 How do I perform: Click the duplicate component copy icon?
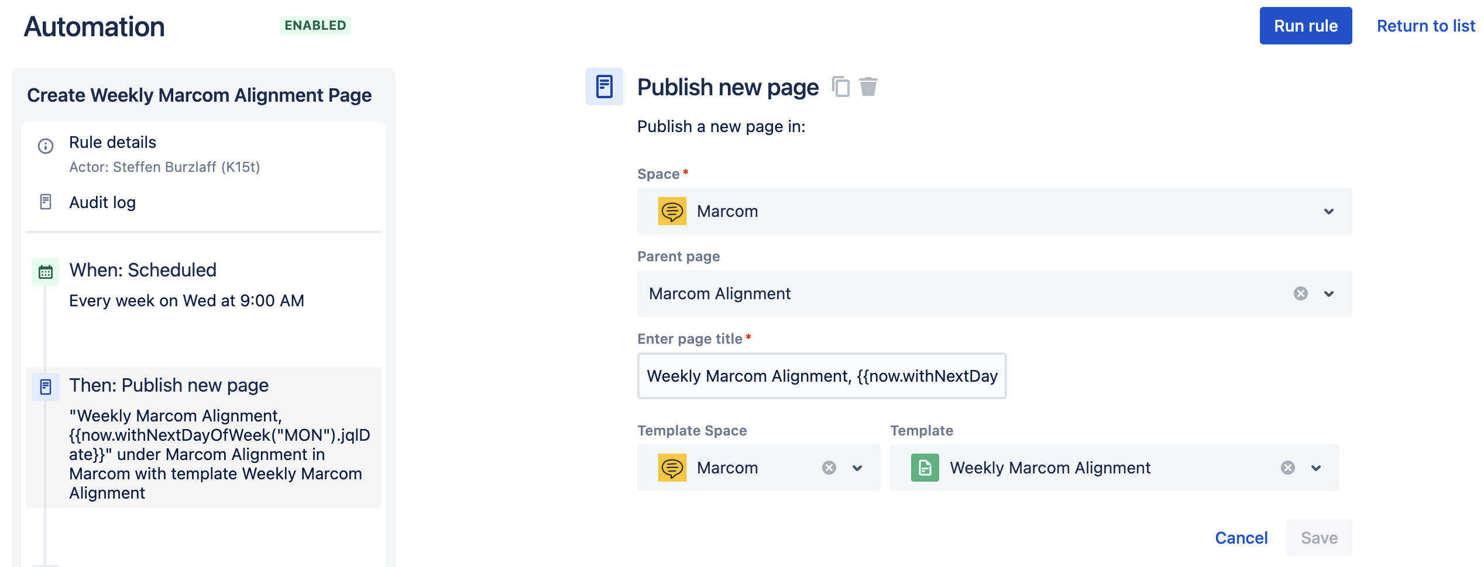click(841, 87)
